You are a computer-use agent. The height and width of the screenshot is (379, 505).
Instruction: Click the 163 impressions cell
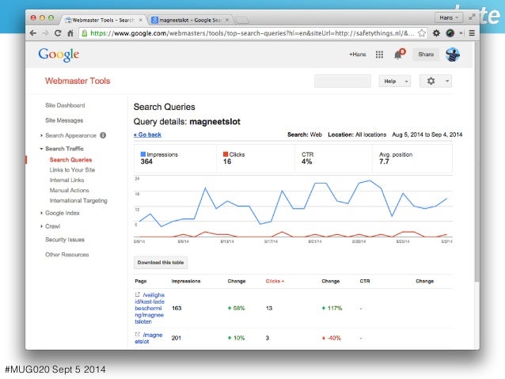pos(177,308)
